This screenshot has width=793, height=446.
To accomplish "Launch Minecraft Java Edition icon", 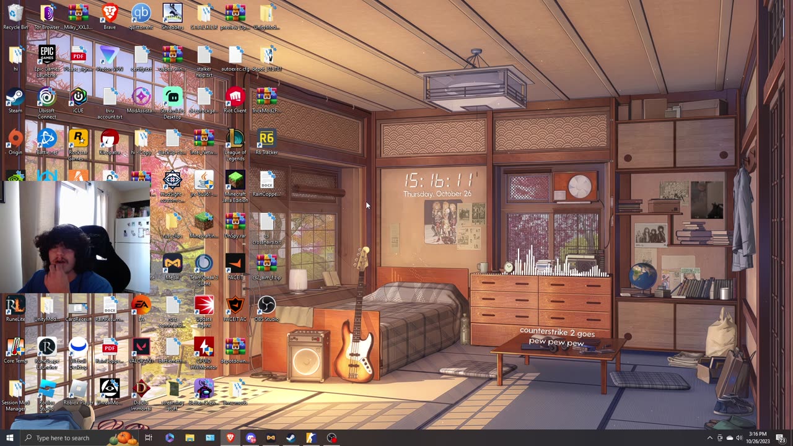I will pos(235,187).
